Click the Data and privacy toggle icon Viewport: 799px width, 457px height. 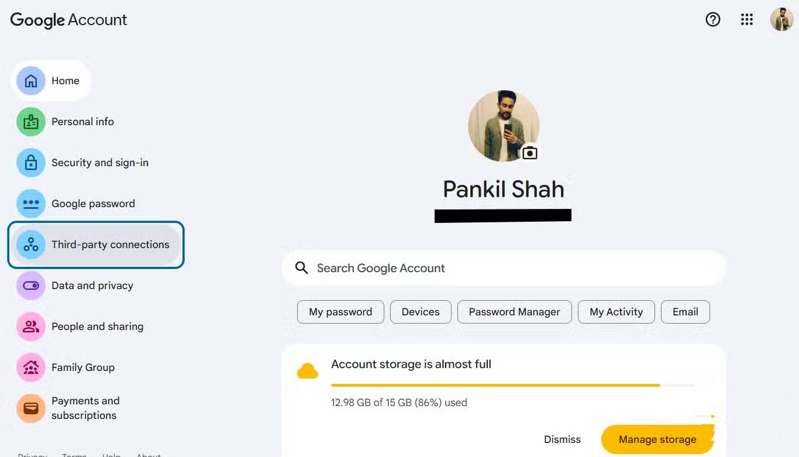point(31,286)
